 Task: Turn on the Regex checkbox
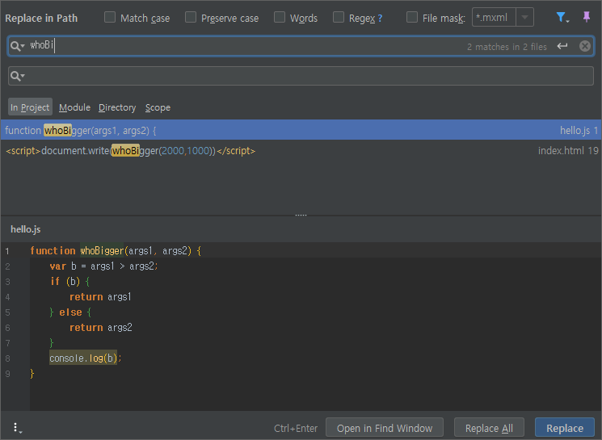[x=339, y=17]
